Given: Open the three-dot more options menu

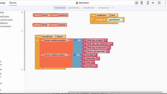Looking at the screenshot, I should [x=165, y=3].
